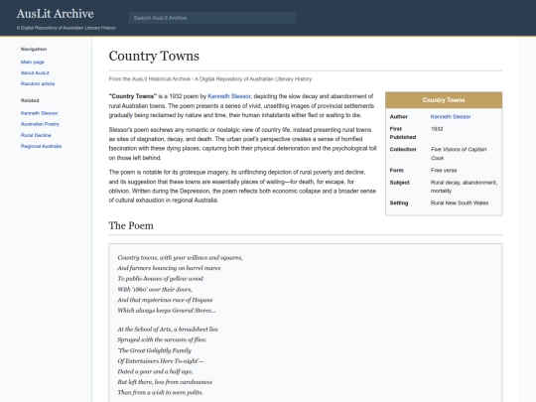Click the Related sidebar heading
The width and height of the screenshot is (536, 402).
click(30, 100)
